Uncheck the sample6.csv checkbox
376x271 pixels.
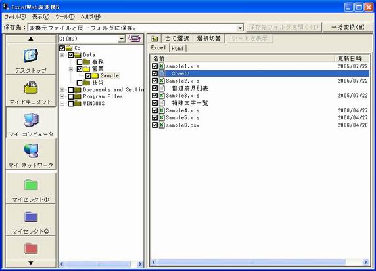(x=154, y=125)
